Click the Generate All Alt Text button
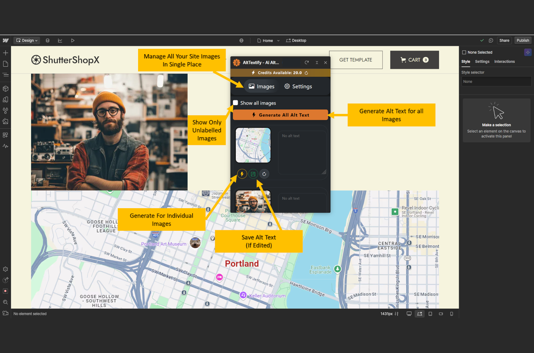This screenshot has width=534, height=353. click(x=280, y=115)
